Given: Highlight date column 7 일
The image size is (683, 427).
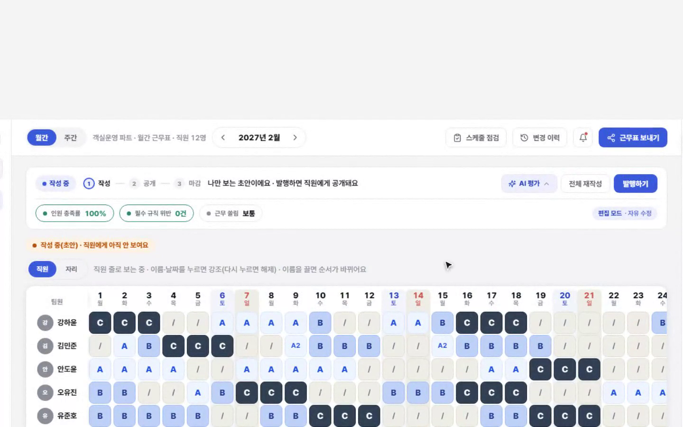Looking at the screenshot, I should coord(247,299).
